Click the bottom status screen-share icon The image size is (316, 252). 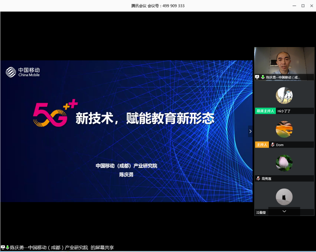click(3, 247)
